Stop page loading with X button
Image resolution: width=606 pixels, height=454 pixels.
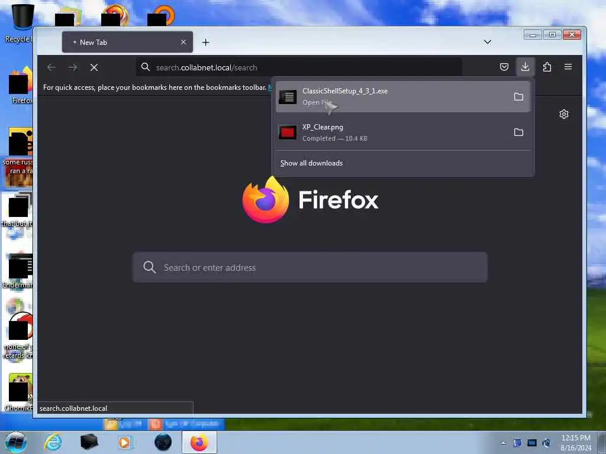pos(94,67)
